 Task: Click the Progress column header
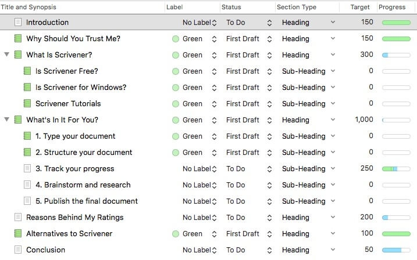(x=392, y=7)
